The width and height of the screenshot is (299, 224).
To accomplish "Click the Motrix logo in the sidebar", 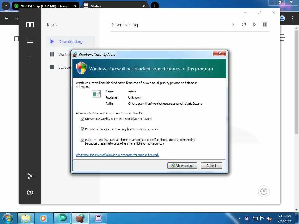I will (30, 24).
